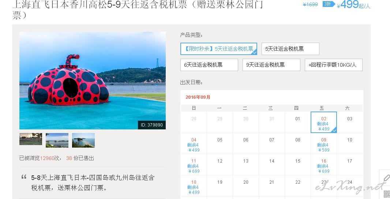Click the ¥499起/人 price text
The width and height of the screenshot is (390, 199).
click(x=353, y=4)
